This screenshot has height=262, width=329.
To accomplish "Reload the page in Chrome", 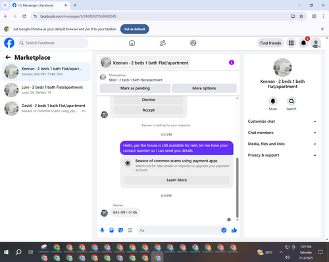I will tap(24, 16).
